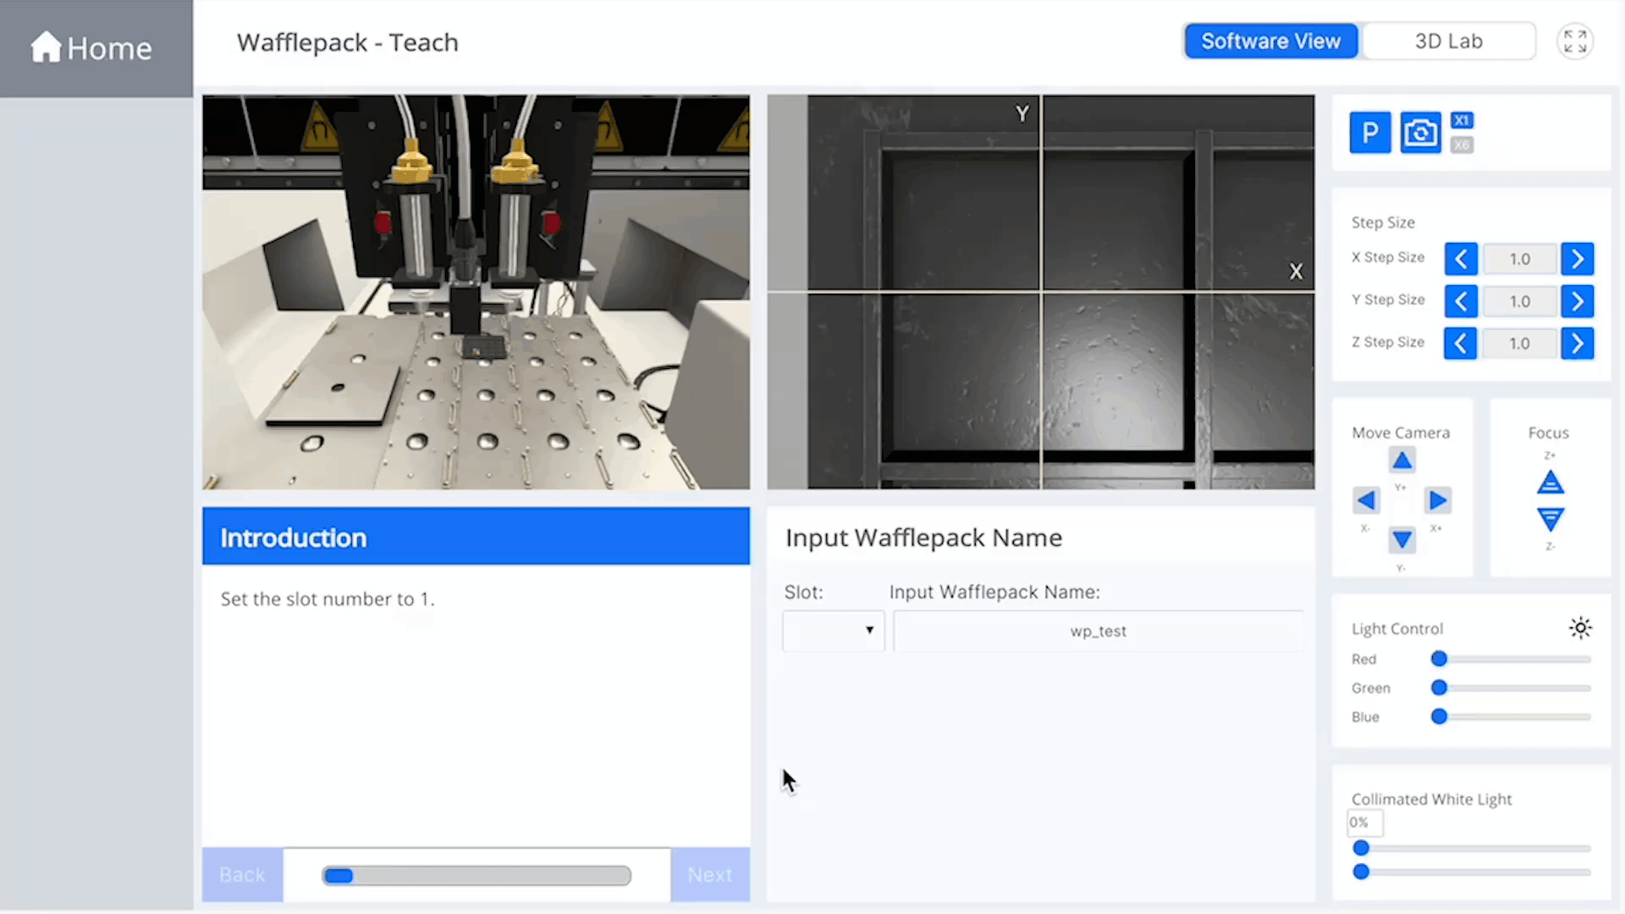Click the blue P button
The width and height of the screenshot is (1625, 914).
click(x=1369, y=133)
